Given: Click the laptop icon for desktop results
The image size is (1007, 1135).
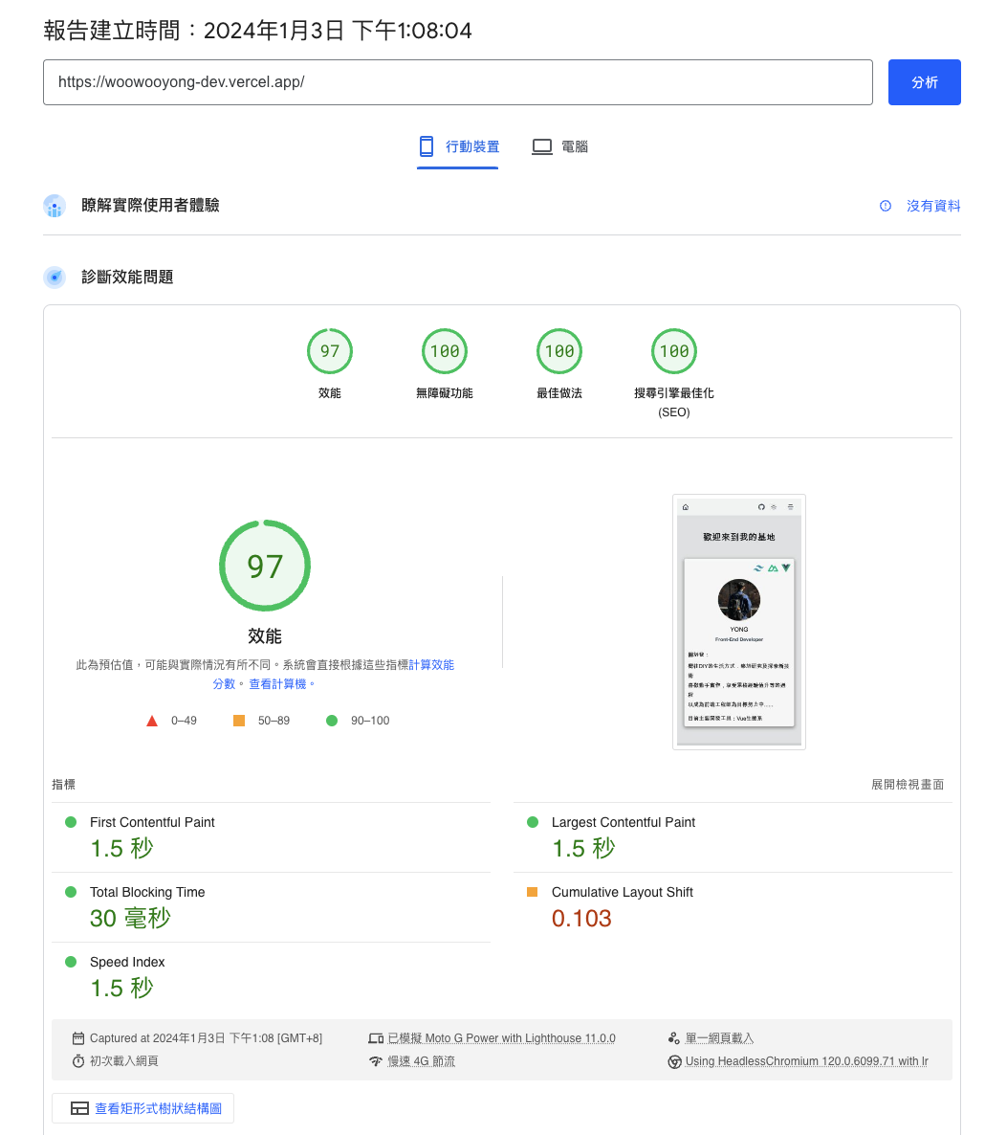Looking at the screenshot, I should (542, 146).
